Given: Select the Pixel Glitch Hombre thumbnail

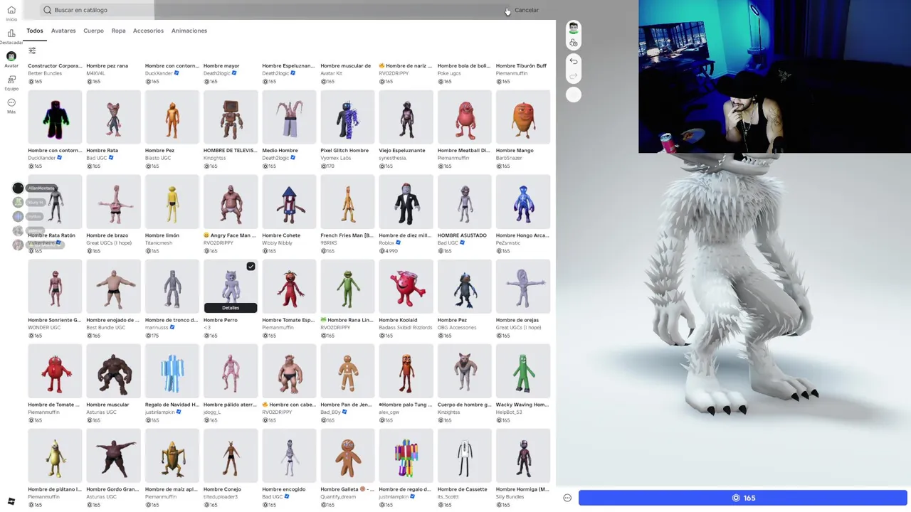Looking at the screenshot, I should (x=347, y=117).
